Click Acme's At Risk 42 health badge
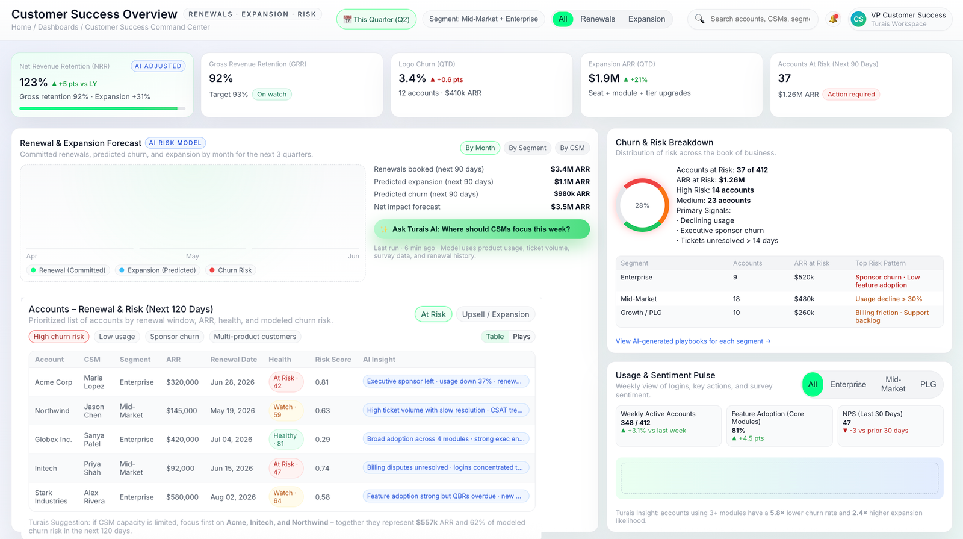The height and width of the screenshot is (539, 963). (286, 382)
